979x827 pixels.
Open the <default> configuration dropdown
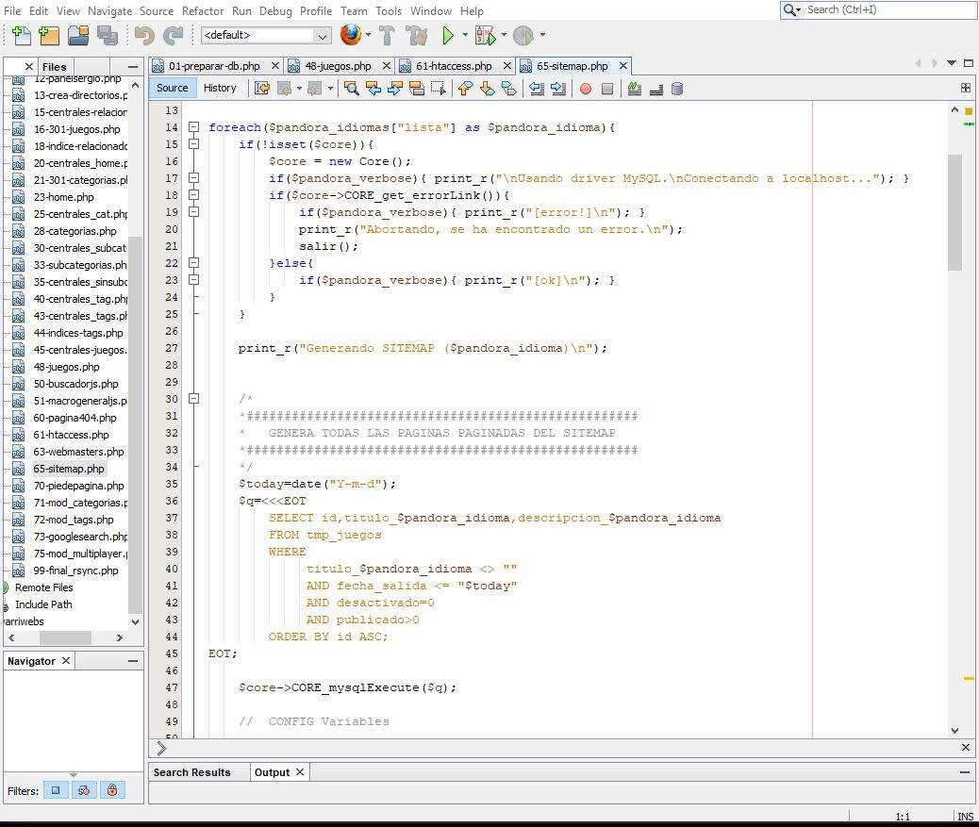tap(265, 36)
